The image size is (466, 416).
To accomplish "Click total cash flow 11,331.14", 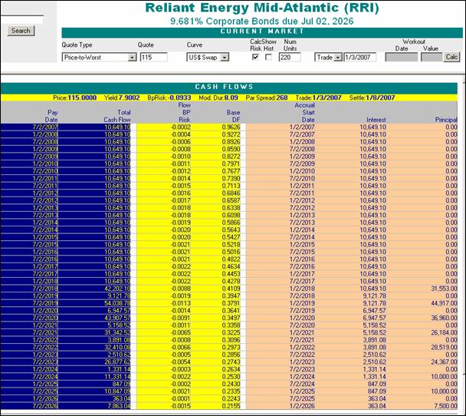I will point(117,377).
